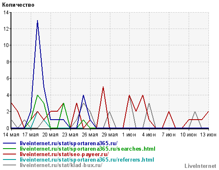
Task: Click the teal legend line swatch
Action: (x=9, y=160)
